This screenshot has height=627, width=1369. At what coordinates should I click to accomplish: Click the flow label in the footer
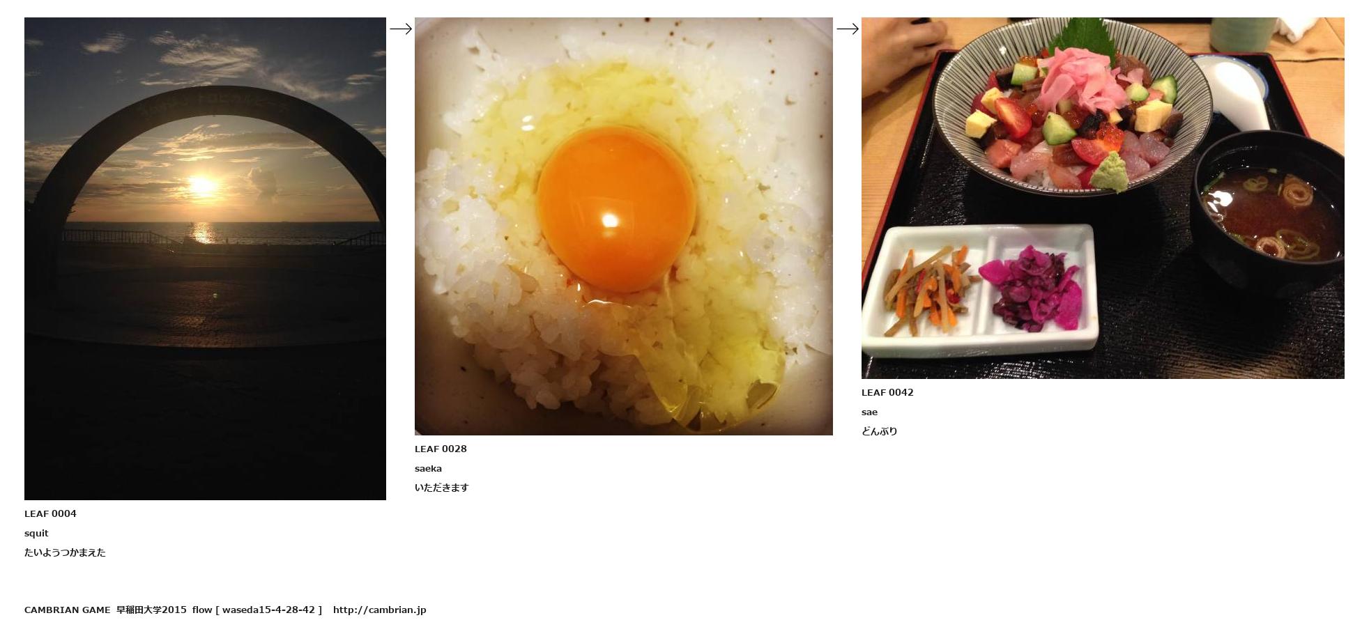pos(202,610)
